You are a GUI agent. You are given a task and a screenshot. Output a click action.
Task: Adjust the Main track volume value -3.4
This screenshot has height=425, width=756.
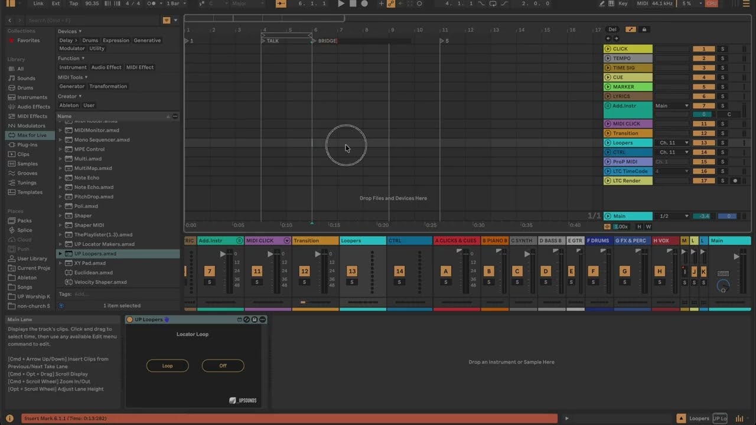[704, 216]
